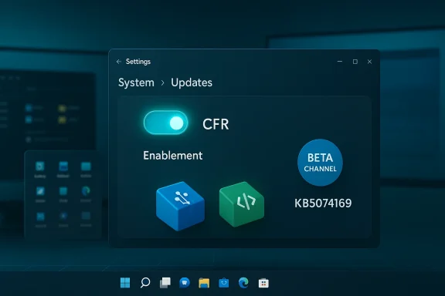
Task: Close the Settings window
Action: click(369, 62)
